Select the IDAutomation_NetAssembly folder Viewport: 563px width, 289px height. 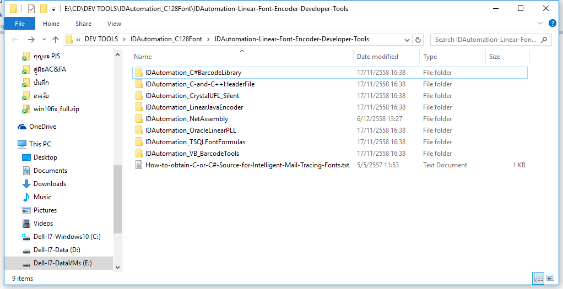point(329,119)
